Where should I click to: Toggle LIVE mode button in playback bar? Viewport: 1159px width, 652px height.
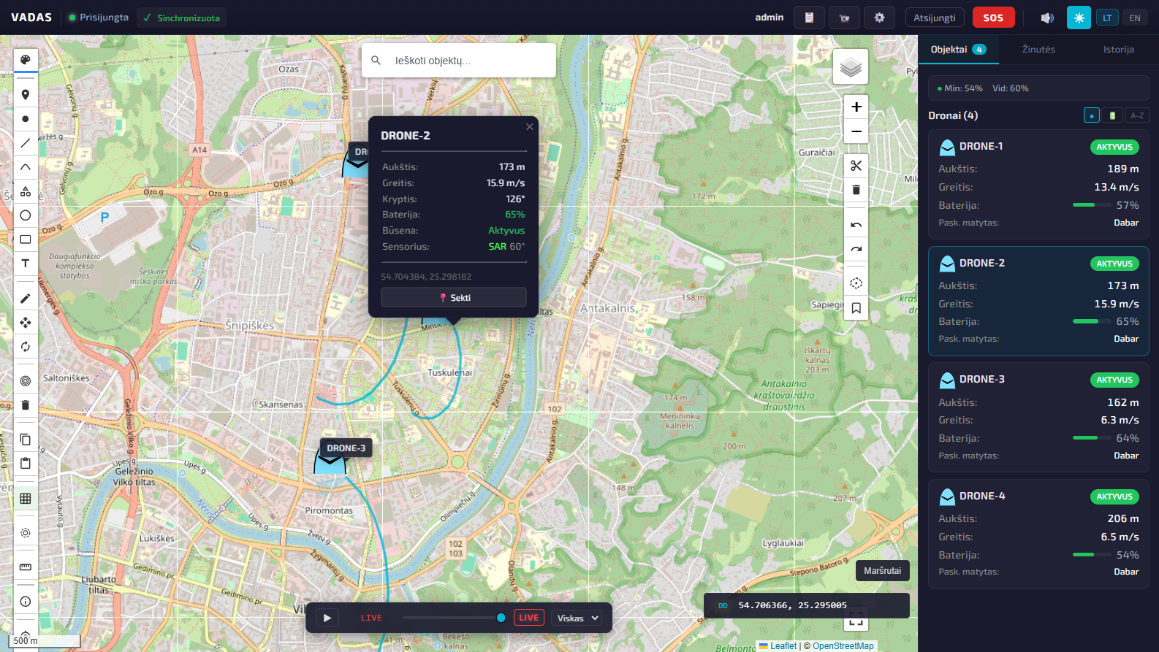click(529, 618)
